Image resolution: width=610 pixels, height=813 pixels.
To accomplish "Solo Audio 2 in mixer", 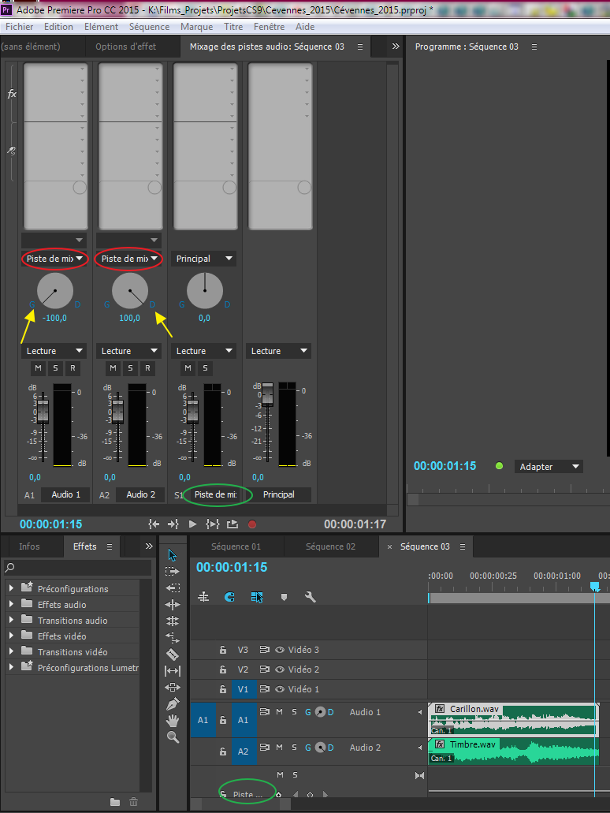I will (x=130, y=368).
